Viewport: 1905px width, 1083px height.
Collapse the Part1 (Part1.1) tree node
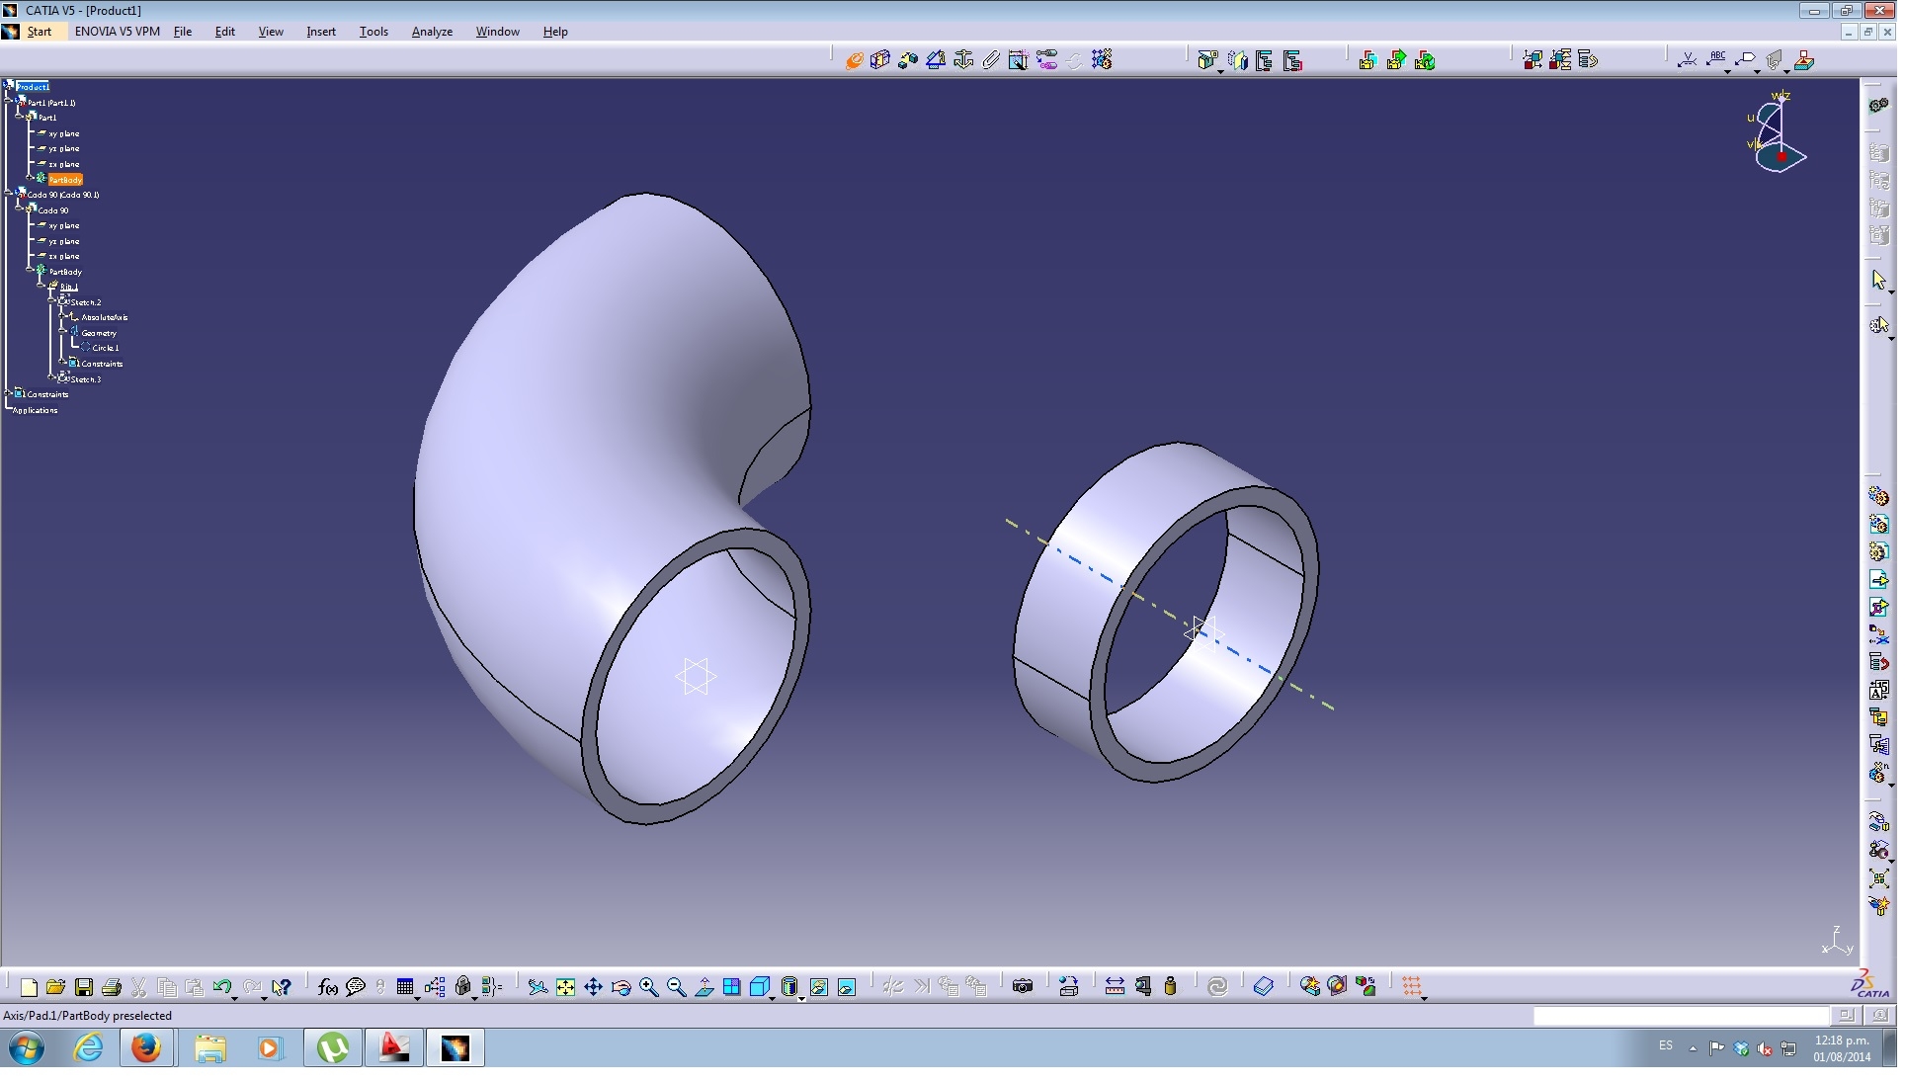[x=8, y=98]
